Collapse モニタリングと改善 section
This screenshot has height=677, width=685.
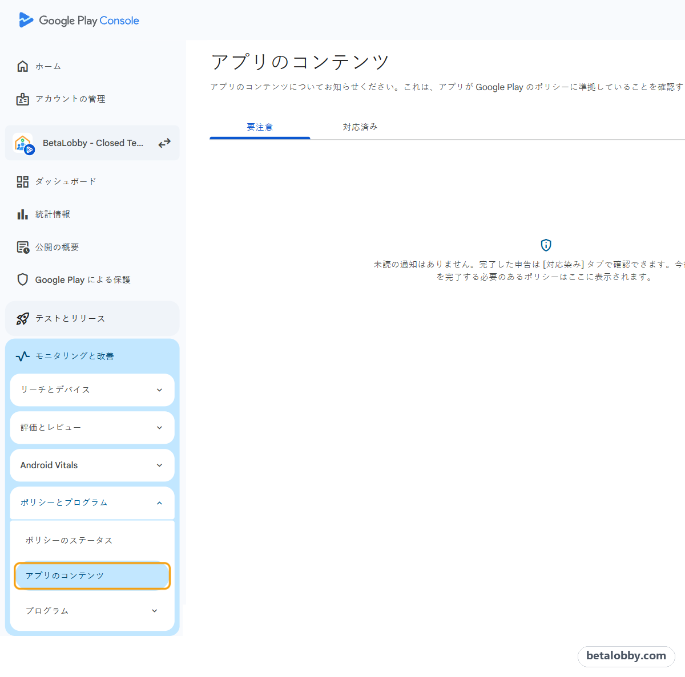[92, 356]
